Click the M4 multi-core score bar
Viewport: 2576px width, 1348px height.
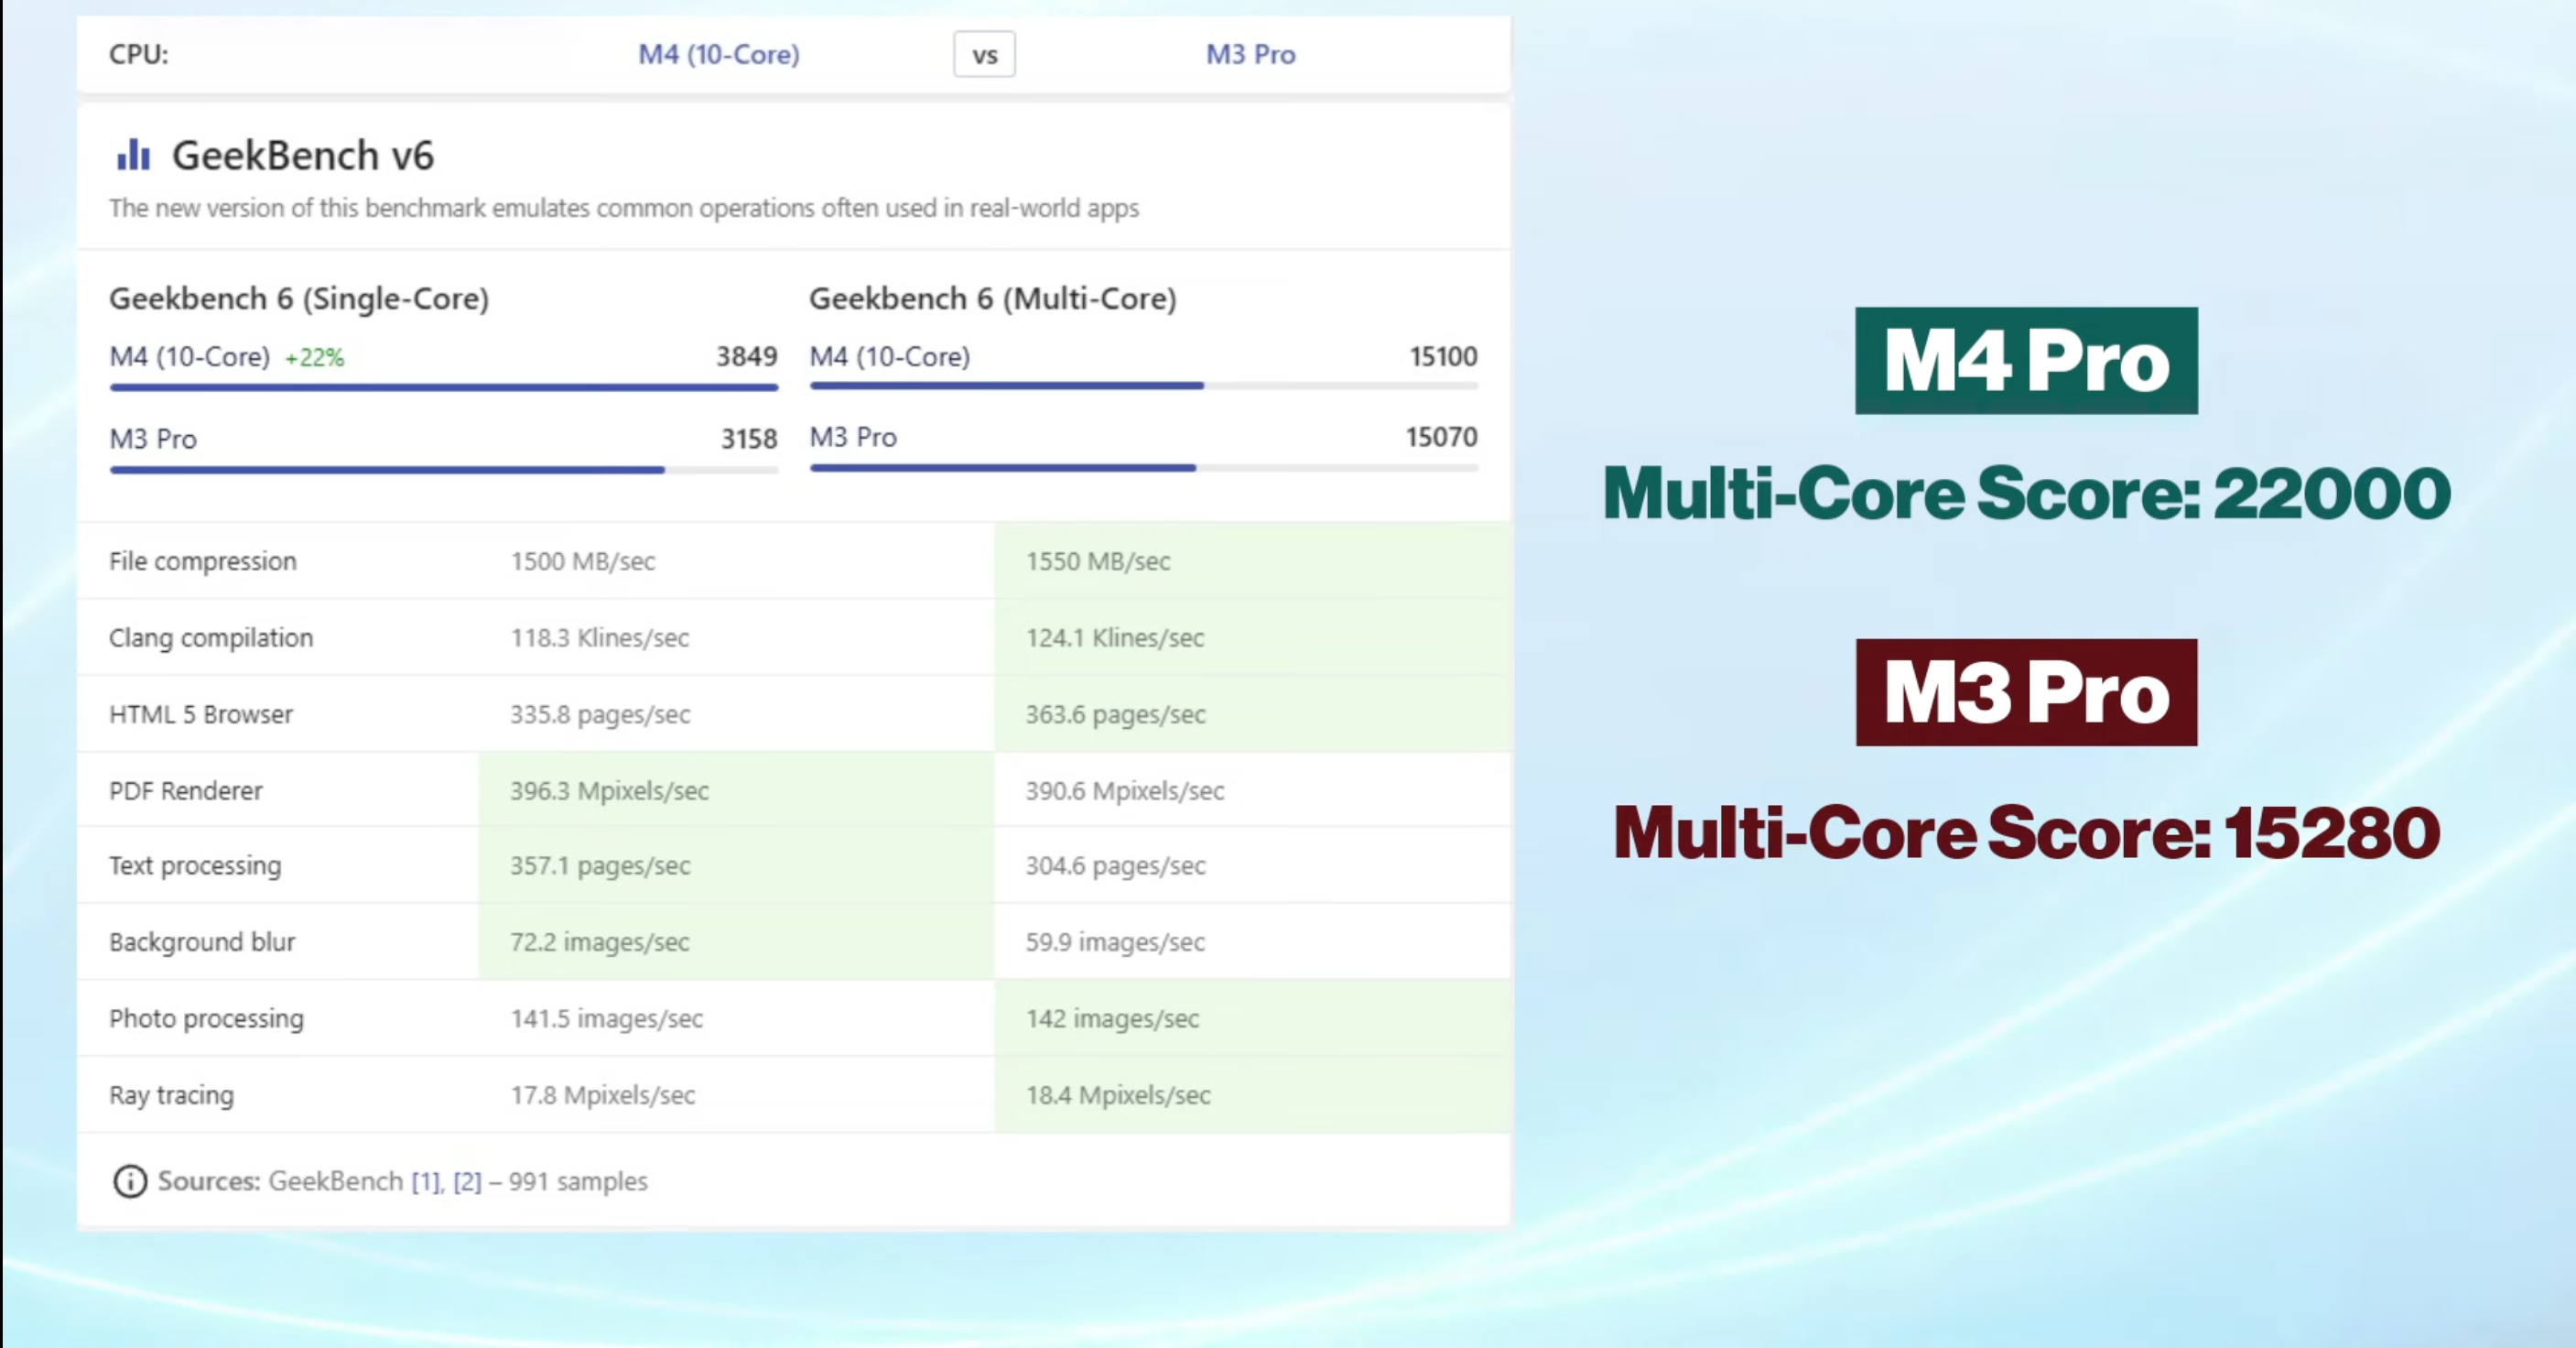[1006, 385]
